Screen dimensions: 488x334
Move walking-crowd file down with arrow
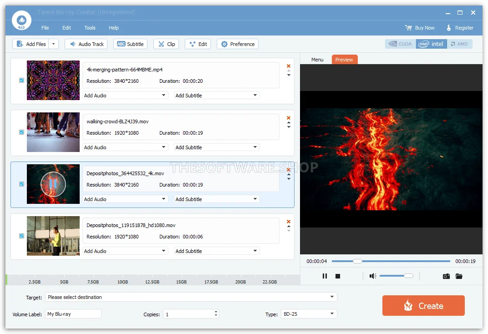click(x=289, y=127)
